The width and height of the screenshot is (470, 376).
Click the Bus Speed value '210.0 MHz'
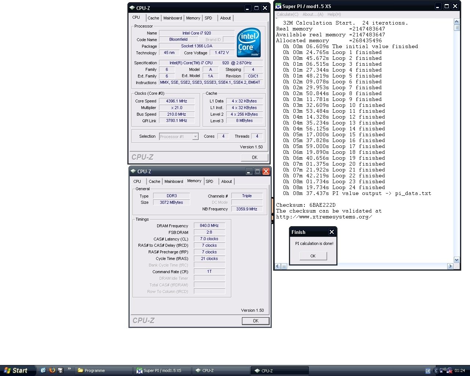177,114
